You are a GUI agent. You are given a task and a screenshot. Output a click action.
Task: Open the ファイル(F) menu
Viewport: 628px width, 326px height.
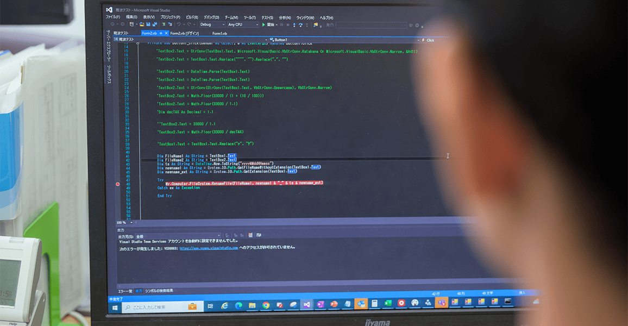click(112, 17)
